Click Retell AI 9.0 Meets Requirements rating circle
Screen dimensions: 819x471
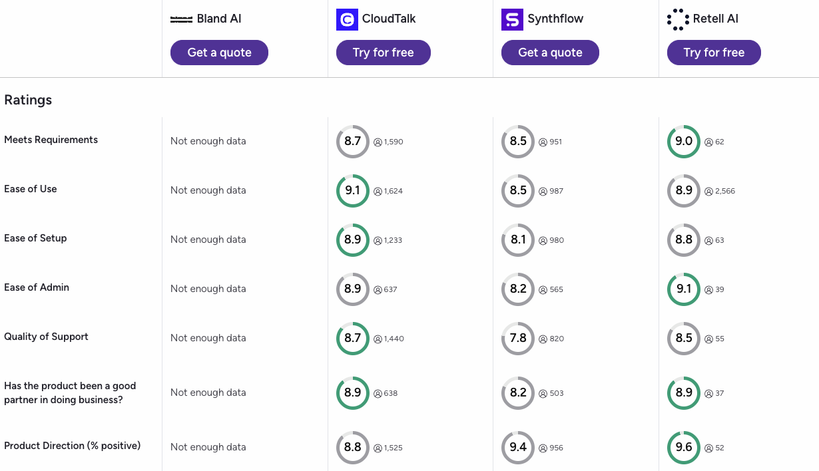tap(684, 141)
